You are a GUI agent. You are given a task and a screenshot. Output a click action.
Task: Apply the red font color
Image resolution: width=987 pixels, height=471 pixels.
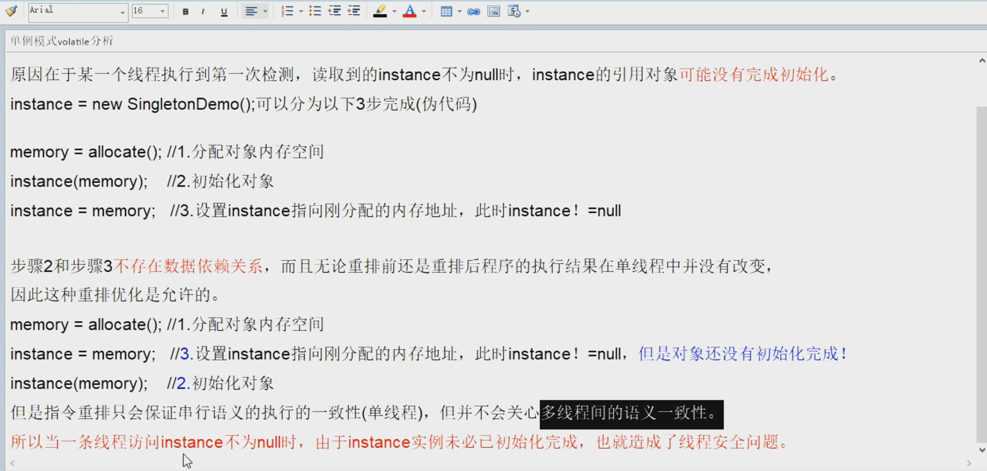point(410,11)
